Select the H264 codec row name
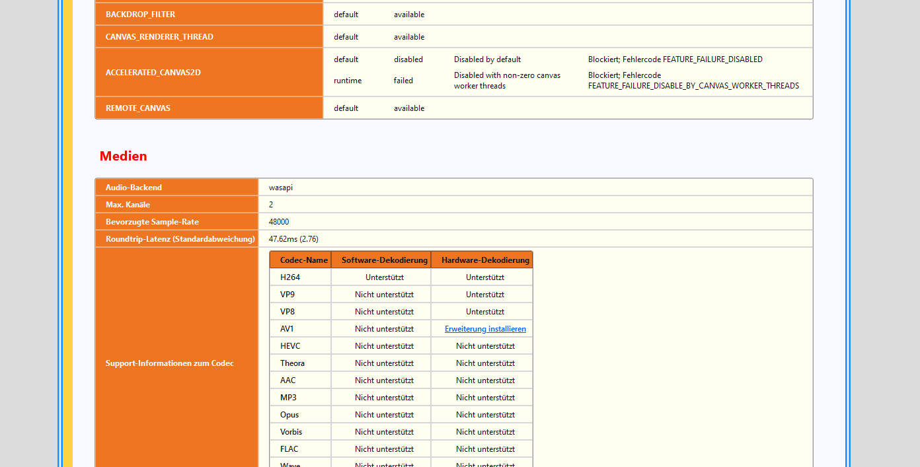Viewport: 920px width, 467px height. tap(289, 277)
